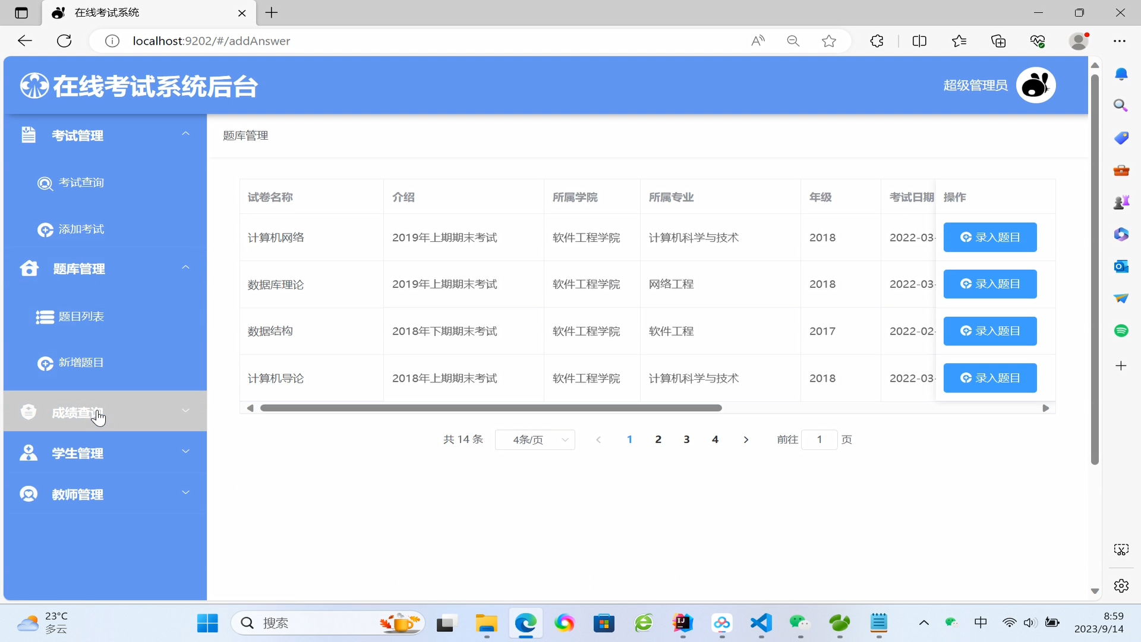Expand the 学生管理 menu chevron
The width and height of the screenshot is (1141, 642).
pyautogui.click(x=185, y=452)
